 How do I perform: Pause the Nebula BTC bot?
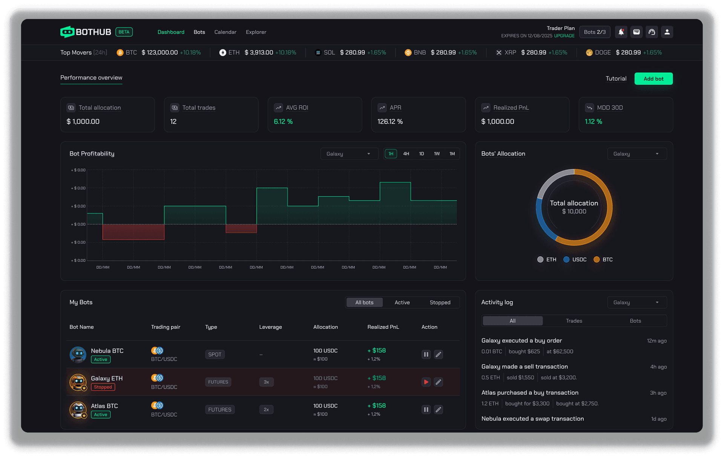pyautogui.click(x=426, y=354)
